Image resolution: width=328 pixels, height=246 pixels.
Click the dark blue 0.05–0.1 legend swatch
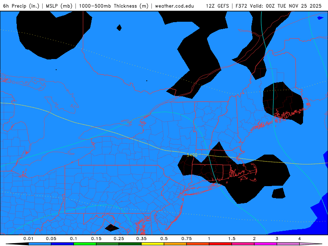coord(62,244)
